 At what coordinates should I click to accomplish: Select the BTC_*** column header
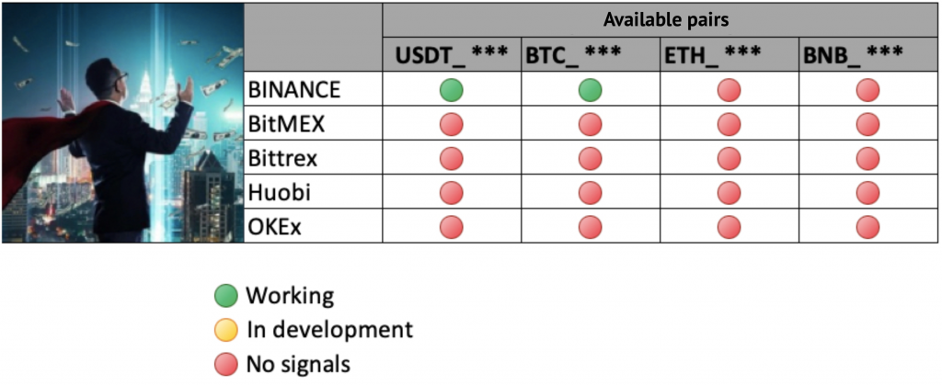click(x=591, y=55)
